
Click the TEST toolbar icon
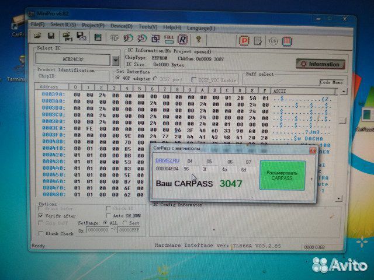pyautogui.click(x=273, y=41)
